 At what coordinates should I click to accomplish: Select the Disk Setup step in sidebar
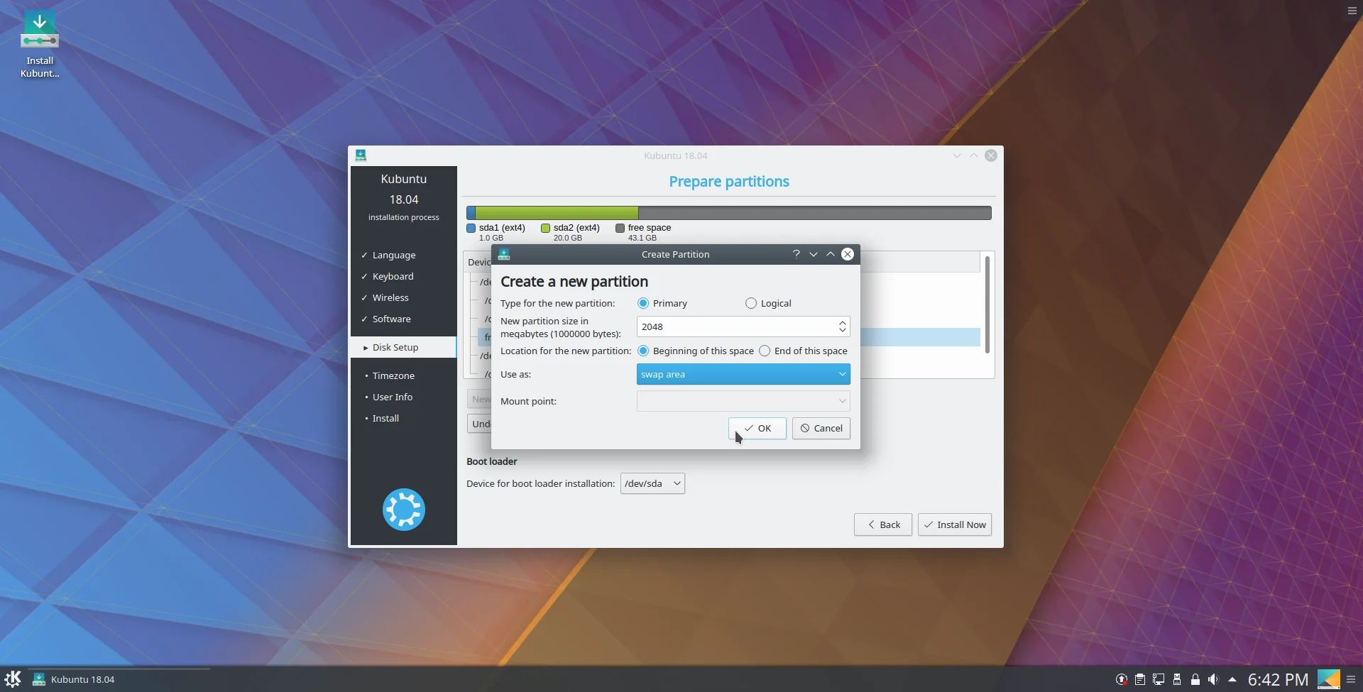[x=403, y=347]
